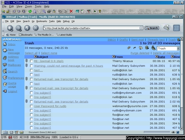The width and height of the screenshot is (185, 140).
Task: Click ACDSee browse folder icon with magnifier
Action: (x=3, y=11)
